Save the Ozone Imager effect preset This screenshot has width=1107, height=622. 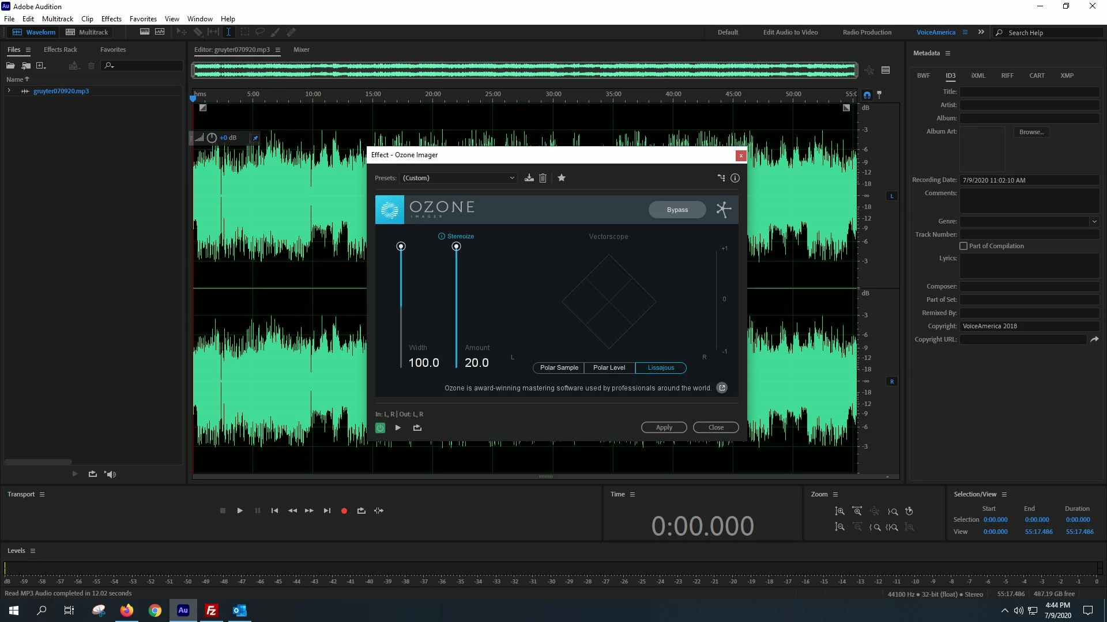coord(529,178)
